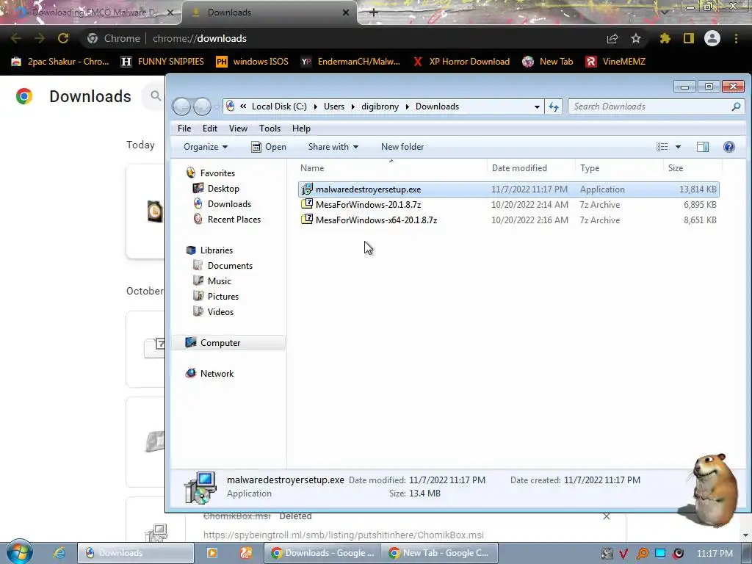Expand the Share with dropdown

333,147
